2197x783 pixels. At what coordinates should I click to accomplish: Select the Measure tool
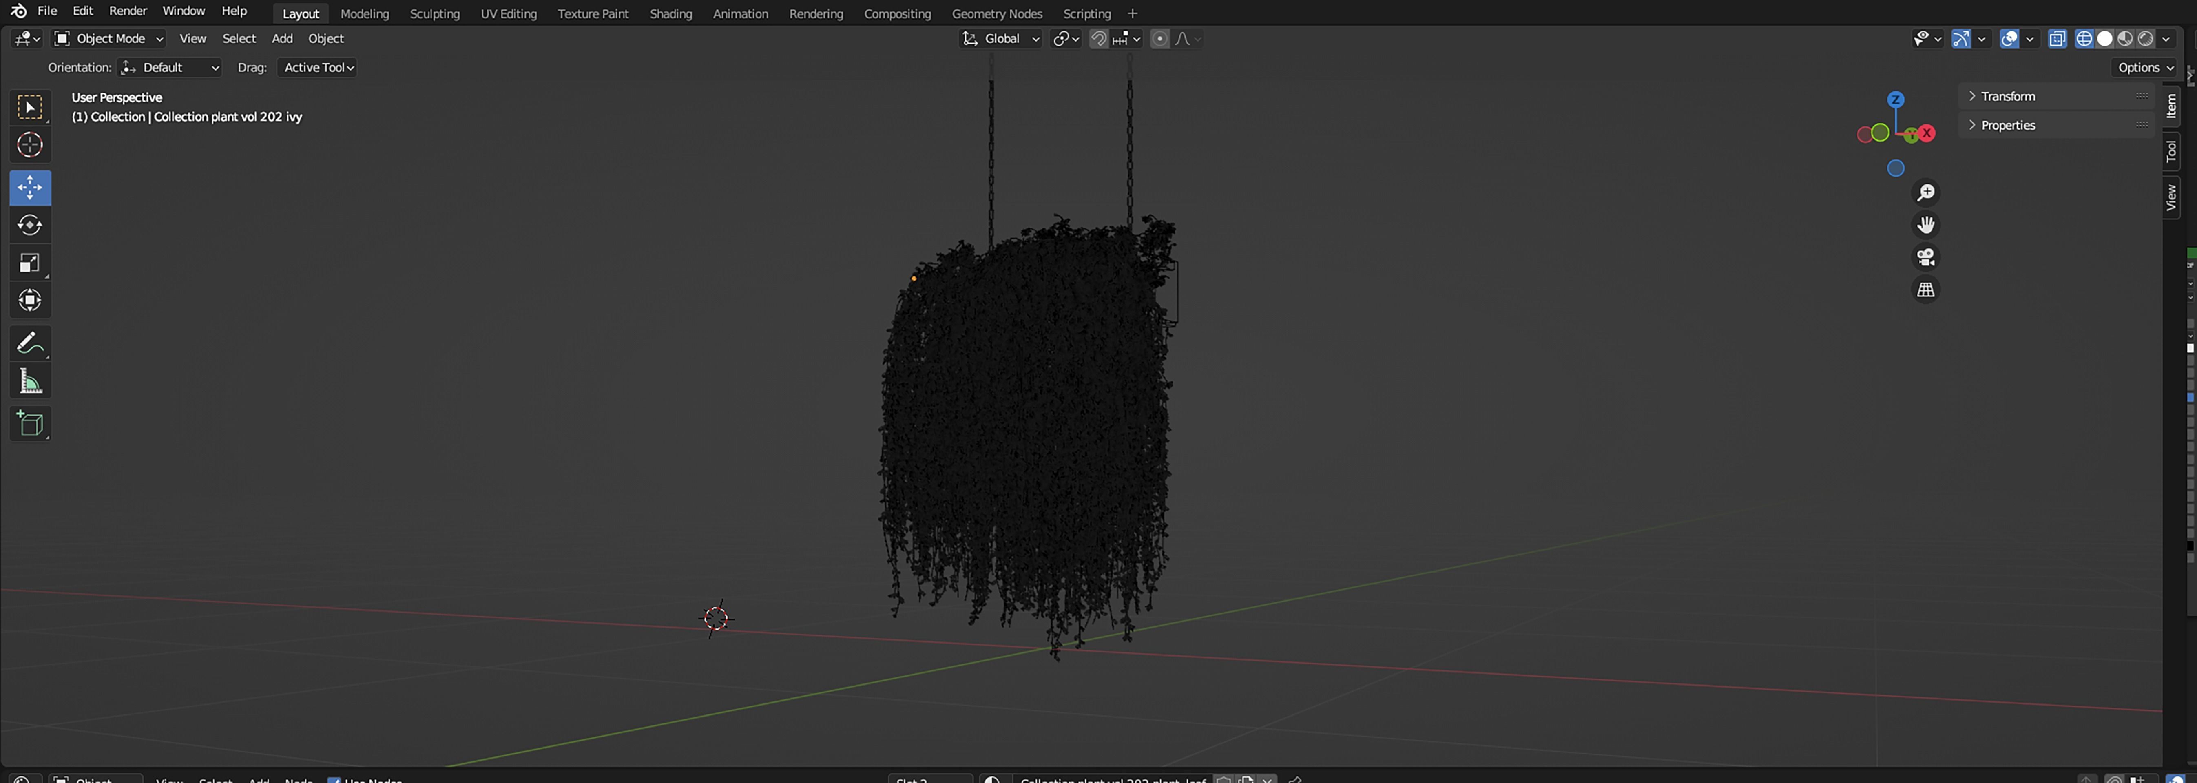(30, 380)
